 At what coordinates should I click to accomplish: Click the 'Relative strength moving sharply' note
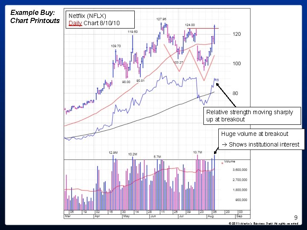pyautogui.click(x=249, y=112)
